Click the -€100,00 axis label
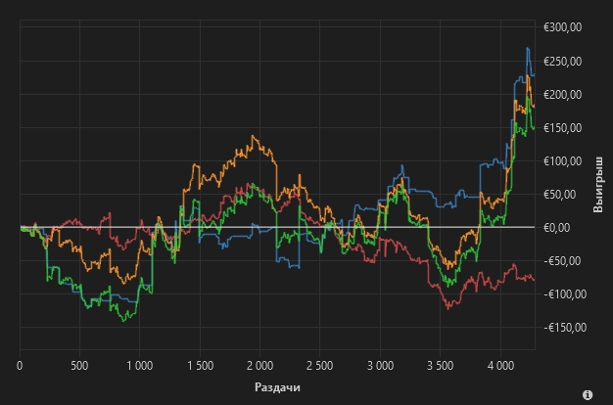 pos(565,293)
